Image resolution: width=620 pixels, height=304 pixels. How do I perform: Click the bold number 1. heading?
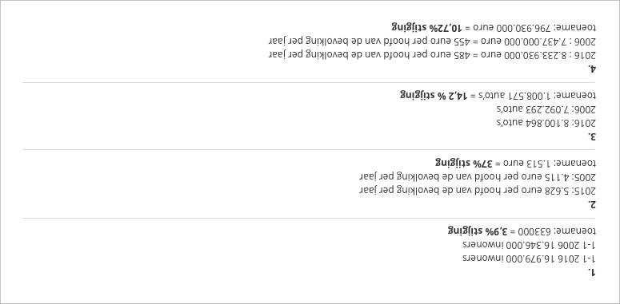pyautogui.click(x=591, y=272)
